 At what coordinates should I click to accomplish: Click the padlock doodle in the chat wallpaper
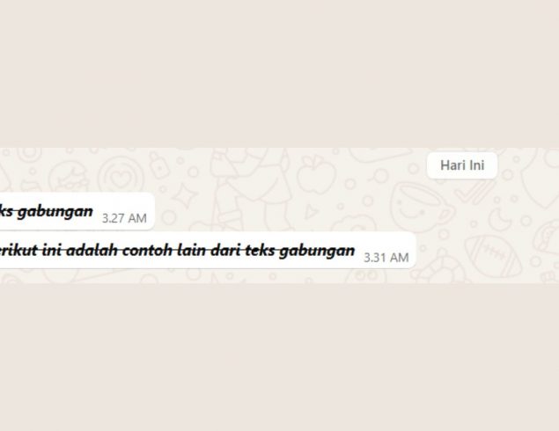pyautogui.click(x=158, y=165)
